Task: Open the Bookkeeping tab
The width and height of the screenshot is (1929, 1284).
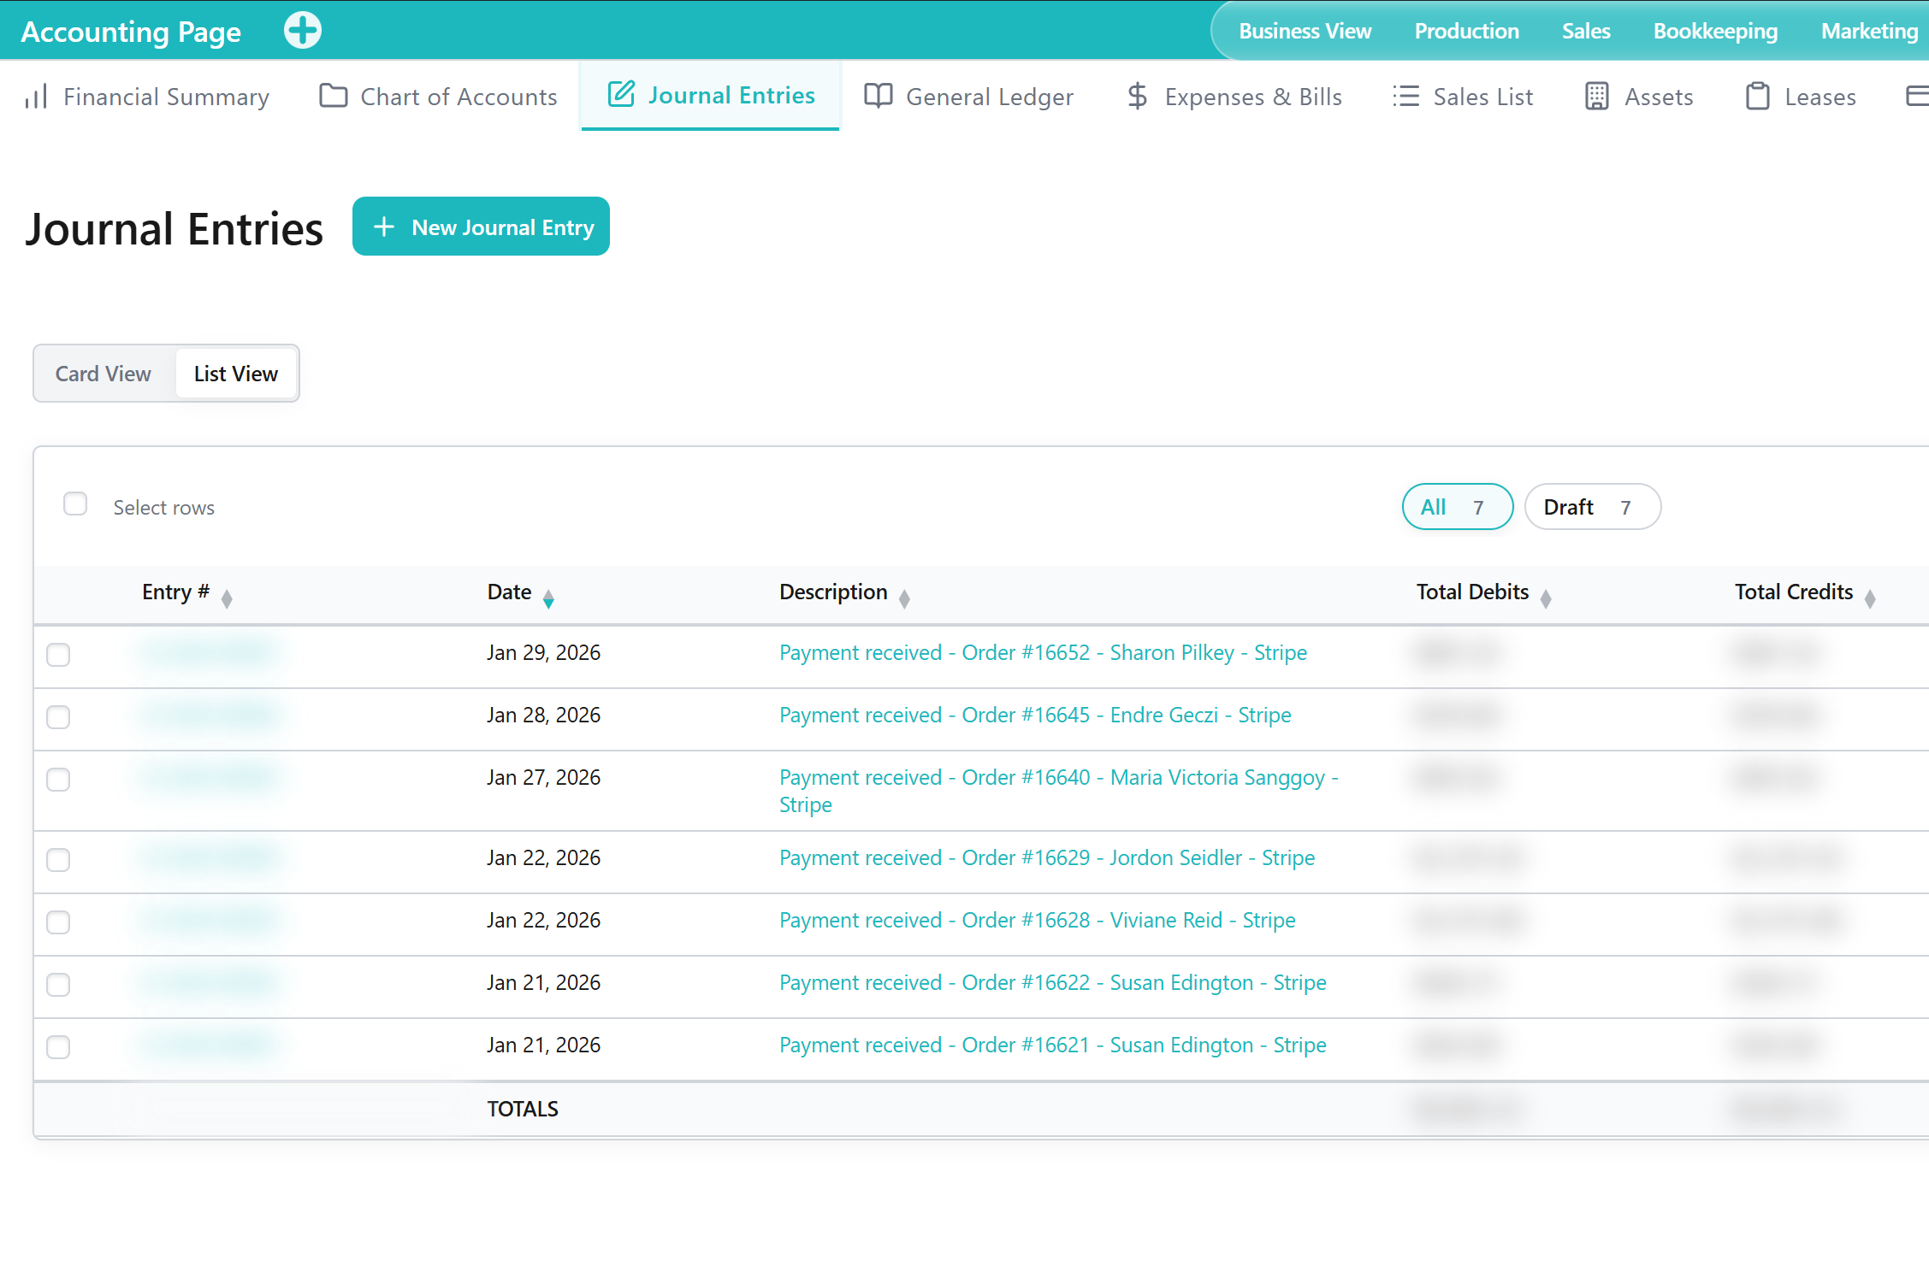Action: point(1715,31)
